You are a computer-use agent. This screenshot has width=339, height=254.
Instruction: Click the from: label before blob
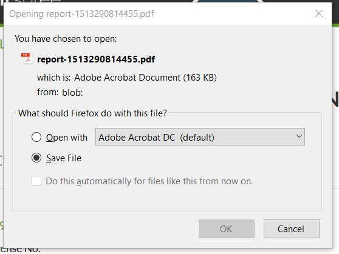pos(48,92)
